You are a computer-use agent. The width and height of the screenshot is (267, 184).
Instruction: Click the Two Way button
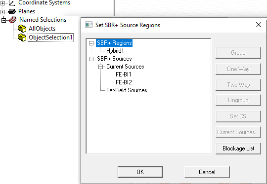click(x=238, y=85)
